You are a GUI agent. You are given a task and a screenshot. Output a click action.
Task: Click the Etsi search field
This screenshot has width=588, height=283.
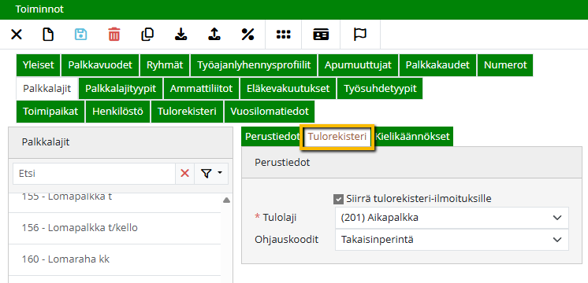[x=94, y=174]
